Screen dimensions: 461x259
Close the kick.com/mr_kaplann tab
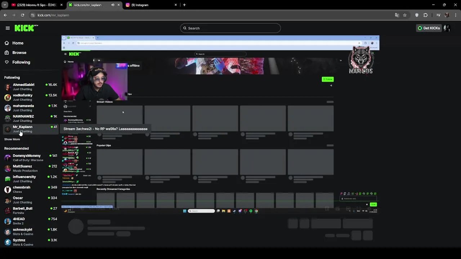point(118,5)
